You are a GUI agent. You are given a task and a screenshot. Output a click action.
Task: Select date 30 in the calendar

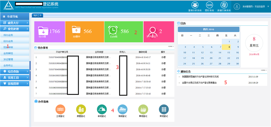pos(235,63)
